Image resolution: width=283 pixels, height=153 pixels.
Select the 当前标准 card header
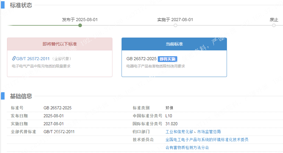(x=174, y=44)
